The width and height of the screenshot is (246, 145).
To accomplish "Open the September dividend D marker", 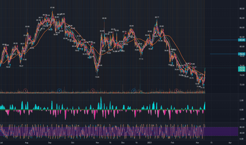I will pyautogui.click(x=59, y=91).
